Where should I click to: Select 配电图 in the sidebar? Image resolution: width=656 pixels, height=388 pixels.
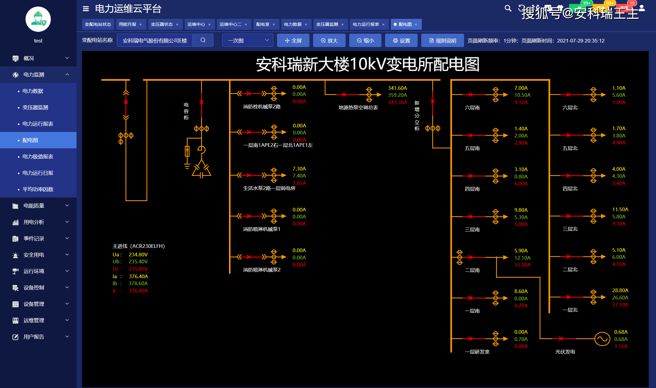(38, 140)
